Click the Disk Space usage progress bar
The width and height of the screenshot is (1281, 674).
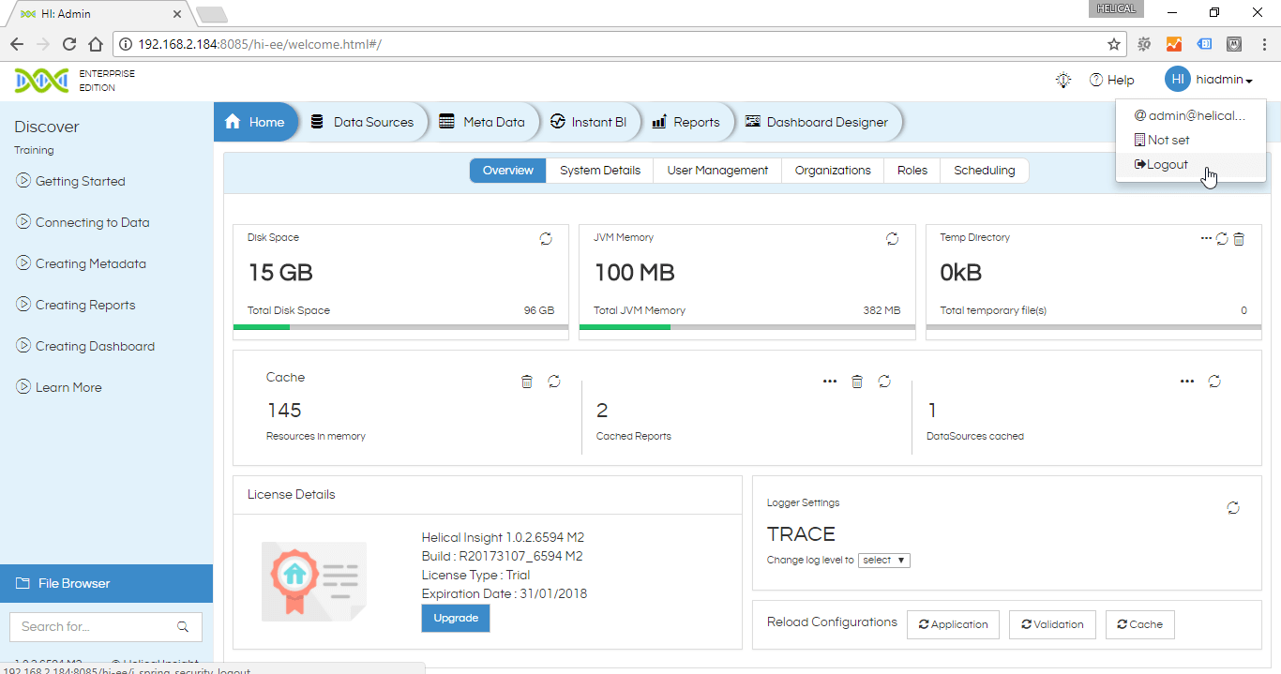[x=400, y=327]
